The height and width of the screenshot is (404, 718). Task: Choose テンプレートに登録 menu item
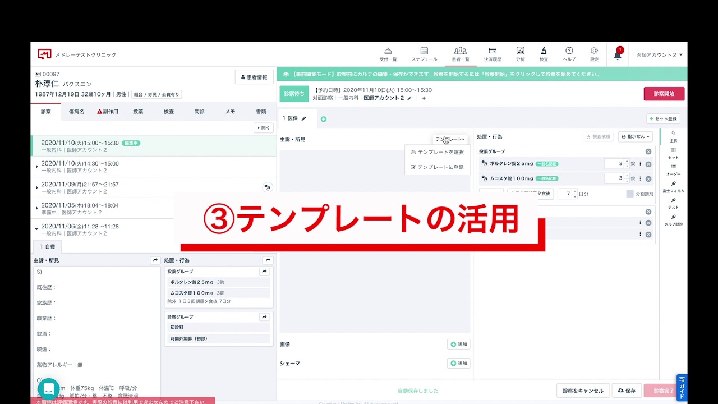(437, 167)
